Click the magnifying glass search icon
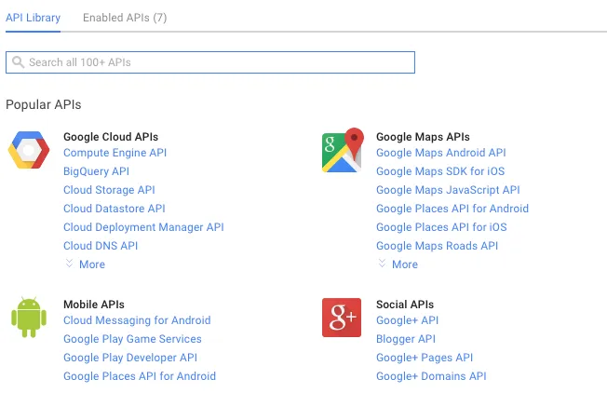 17,62
